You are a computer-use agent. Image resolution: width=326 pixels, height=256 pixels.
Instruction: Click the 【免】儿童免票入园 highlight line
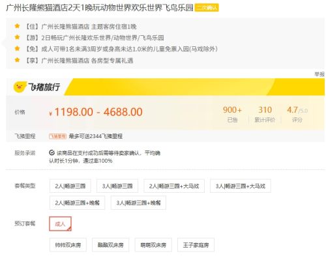click(x=121, y=49)
